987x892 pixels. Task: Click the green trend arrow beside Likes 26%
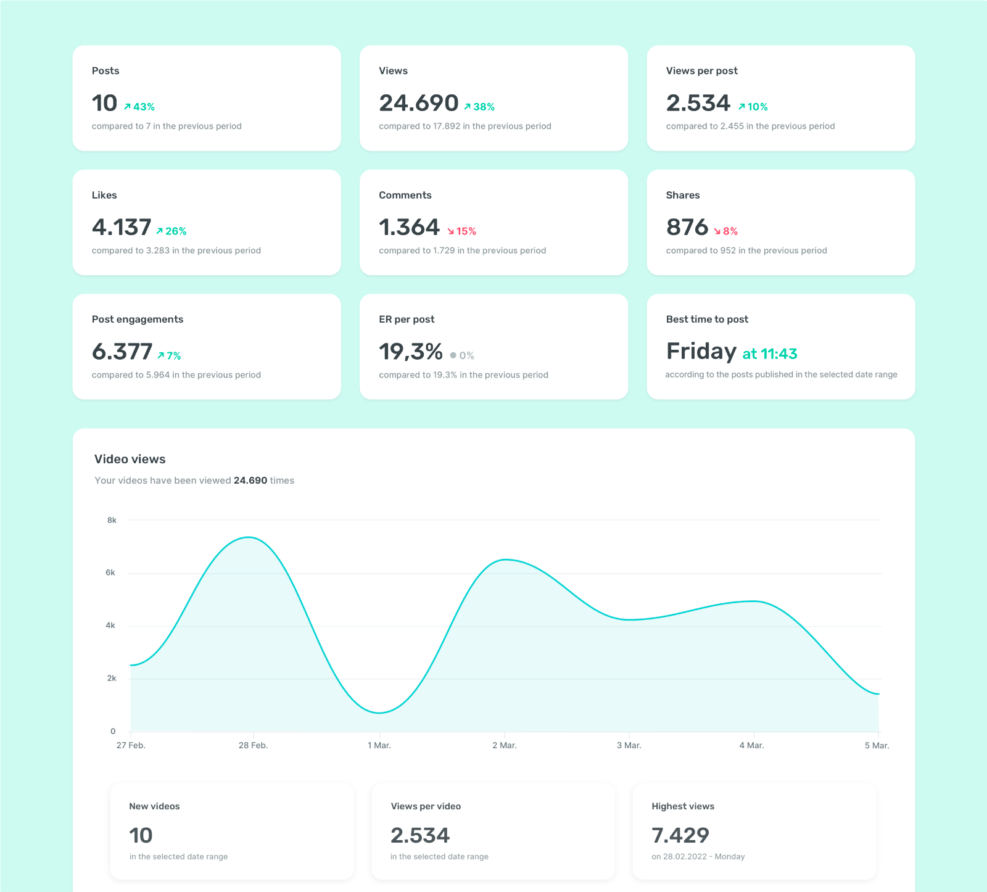tap(159, 231)
